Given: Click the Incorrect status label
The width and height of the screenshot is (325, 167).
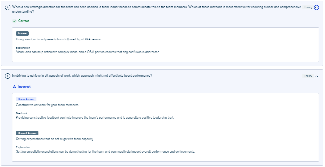Looking at the screenshot, I should click(x=24, y=87).
